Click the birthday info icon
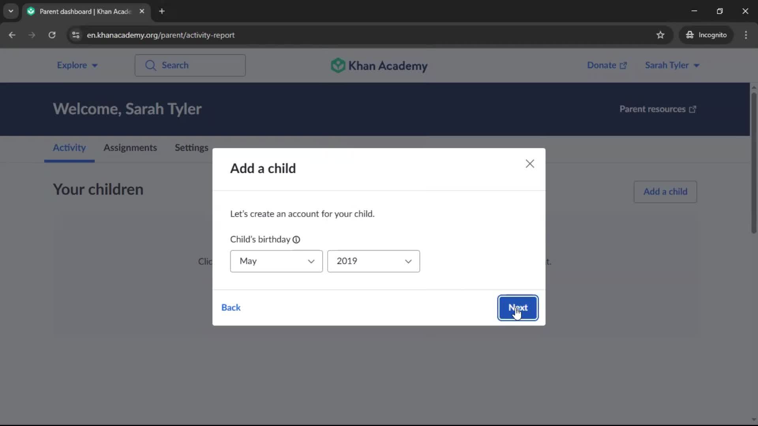Viewport: 758px width, 426px height. pos(296,239)
